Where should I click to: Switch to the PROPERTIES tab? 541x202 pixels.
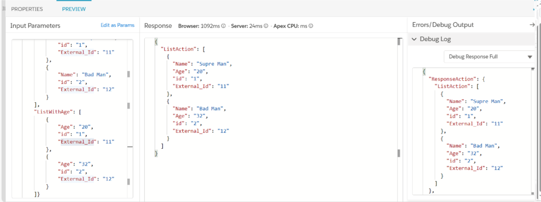coord(27,9)
